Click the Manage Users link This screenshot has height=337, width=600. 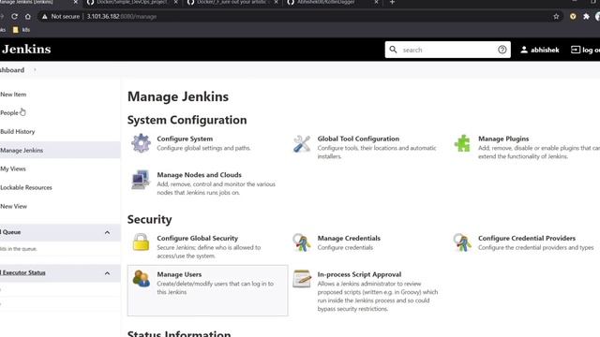click(x=179, y=274)
